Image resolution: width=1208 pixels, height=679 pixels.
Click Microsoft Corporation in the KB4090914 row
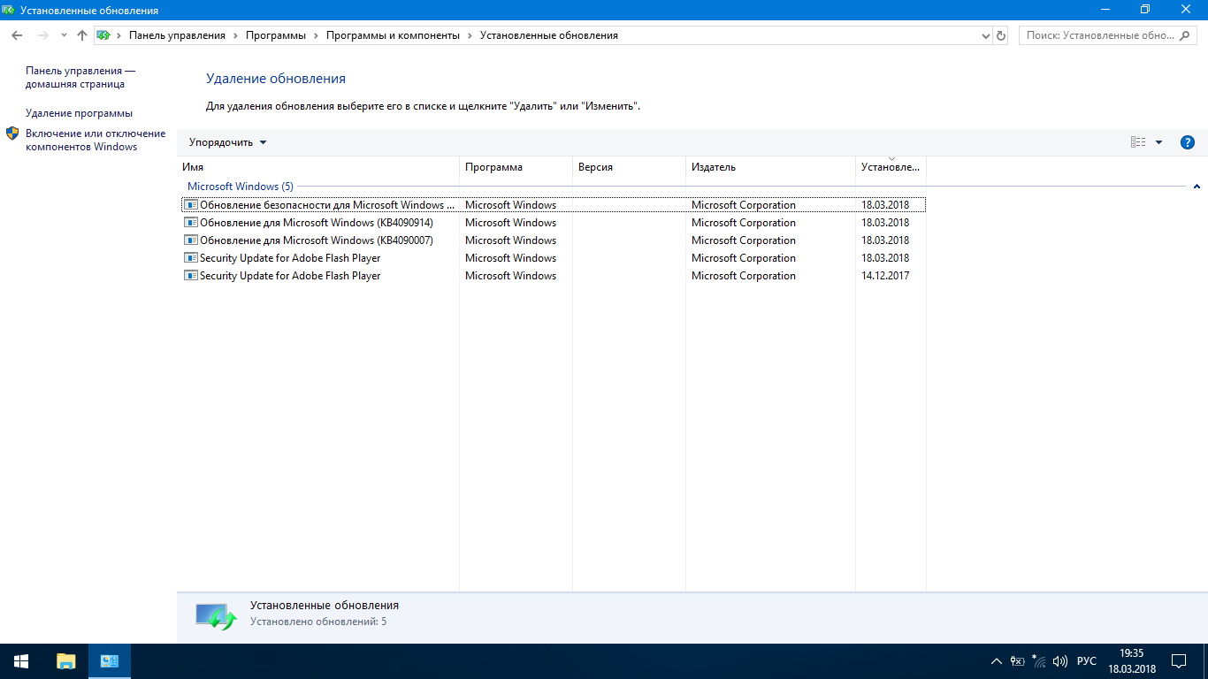(x=744, y=223)
